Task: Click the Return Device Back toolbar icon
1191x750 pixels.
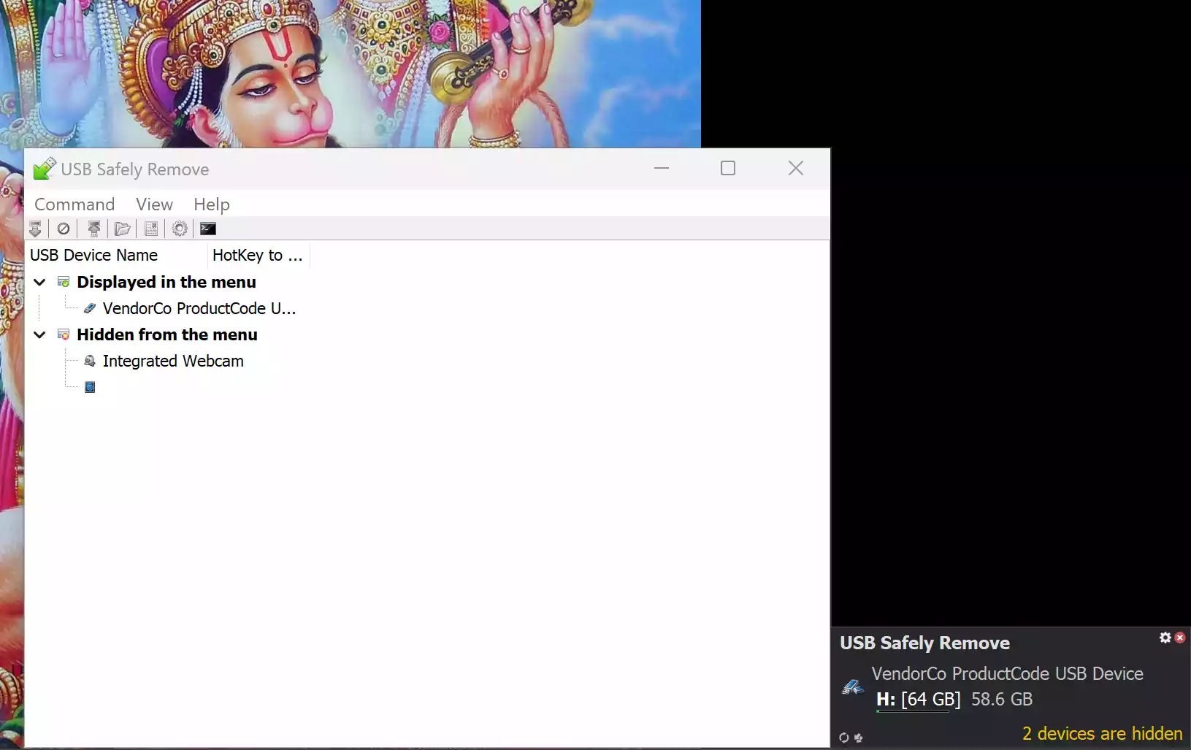Action: 93,229
